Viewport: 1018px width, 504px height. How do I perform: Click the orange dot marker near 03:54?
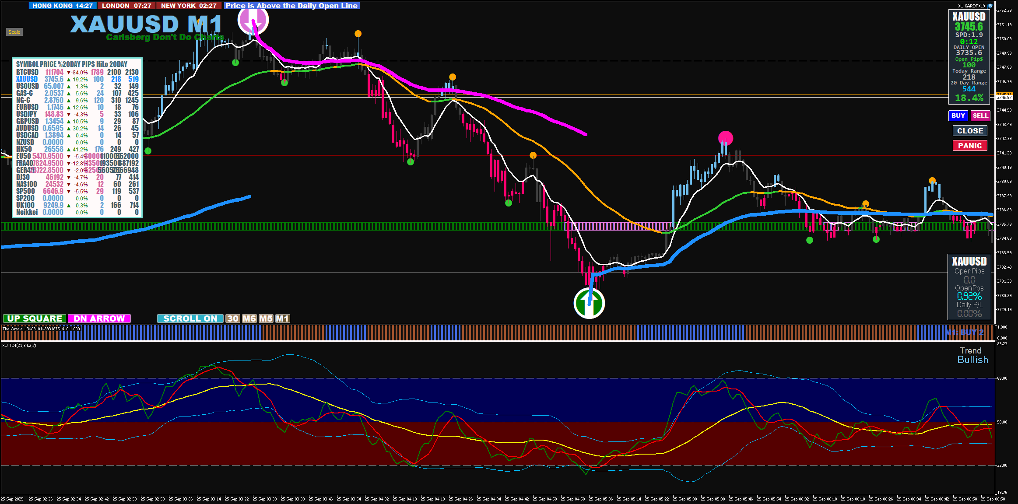pos(358,34)
